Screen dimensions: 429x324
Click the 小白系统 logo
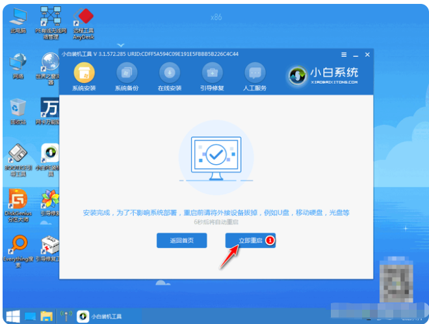[x=322, y=73]
